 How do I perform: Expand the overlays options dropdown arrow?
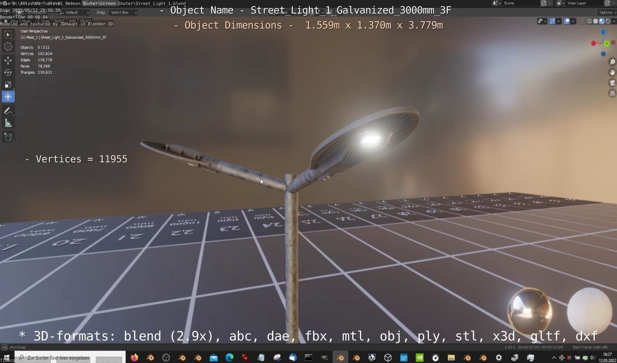click(573, 21)
